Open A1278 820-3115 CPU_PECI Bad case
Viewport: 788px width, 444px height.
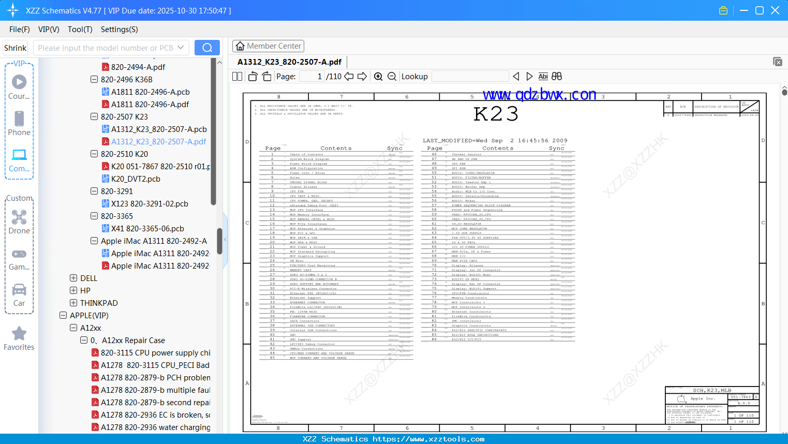(x=150, y=365)
